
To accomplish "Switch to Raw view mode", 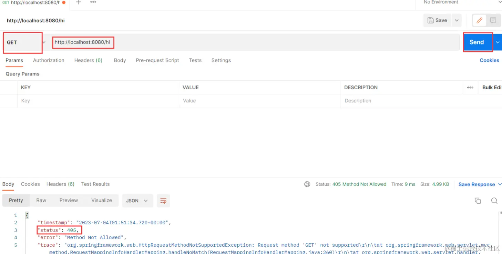I will pos(41,200).
